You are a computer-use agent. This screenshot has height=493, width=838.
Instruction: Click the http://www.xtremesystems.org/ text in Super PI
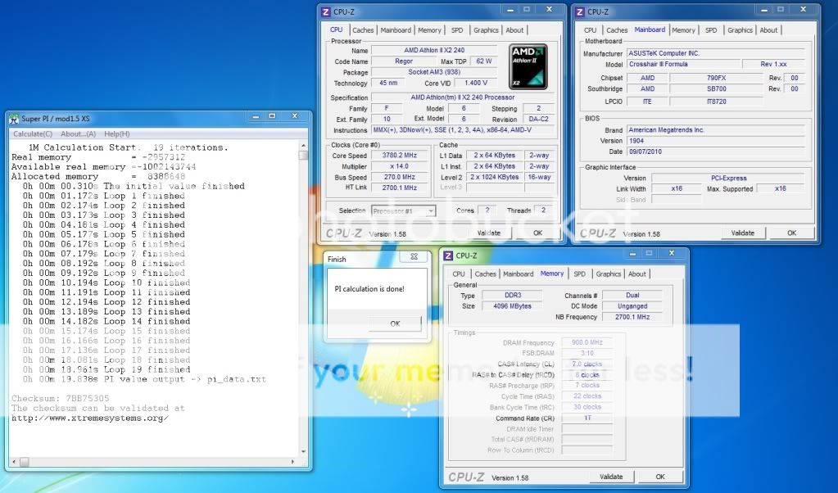(x=90, y=418)
